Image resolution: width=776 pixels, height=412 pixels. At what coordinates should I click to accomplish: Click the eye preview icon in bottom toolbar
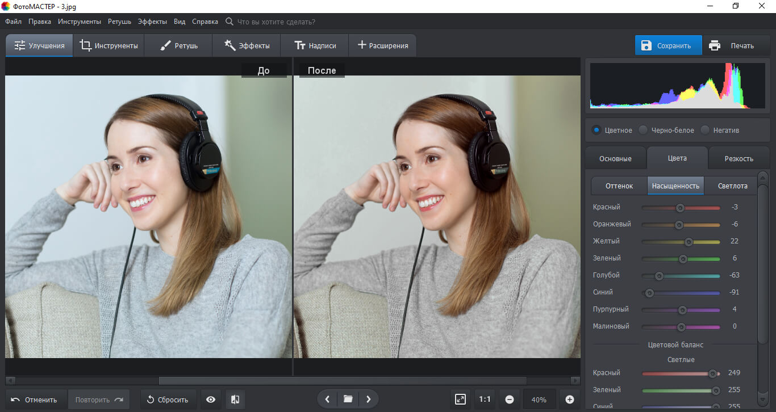pos(211,400)
